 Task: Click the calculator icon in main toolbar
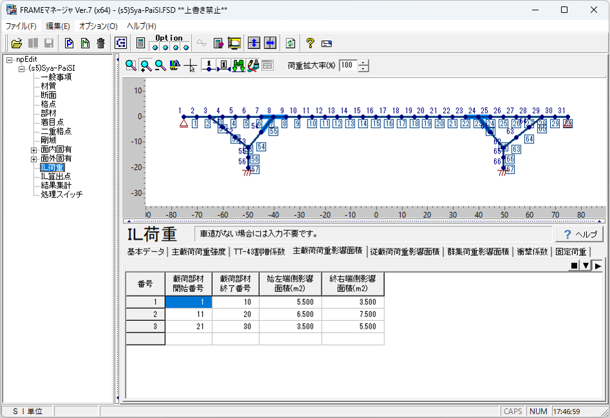coord(141,43)
